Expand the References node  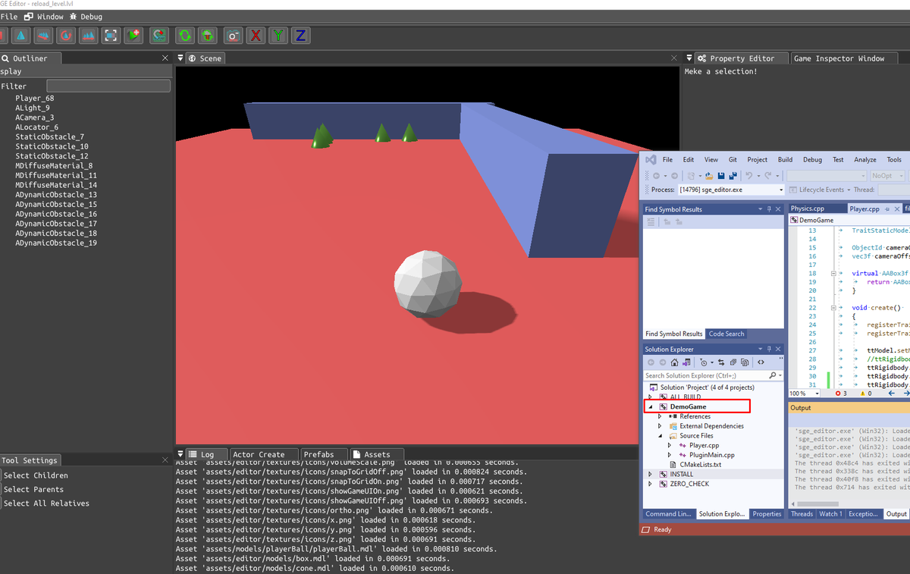tap(660, 416)
